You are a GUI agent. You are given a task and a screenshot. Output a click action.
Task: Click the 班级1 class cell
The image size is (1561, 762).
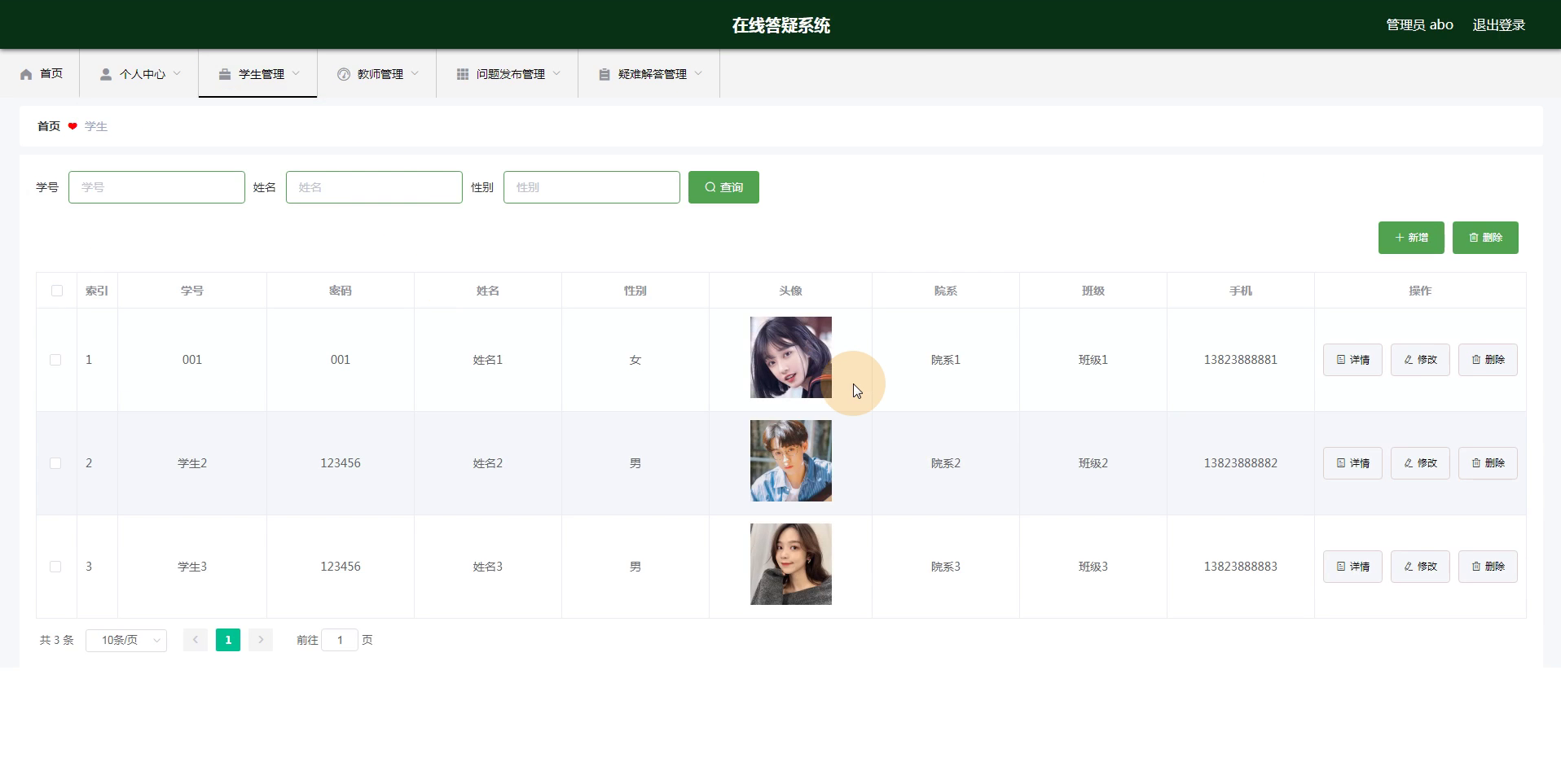(1093, 360)
